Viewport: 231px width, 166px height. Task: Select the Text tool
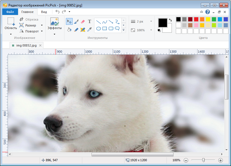(x=89, y=21)
